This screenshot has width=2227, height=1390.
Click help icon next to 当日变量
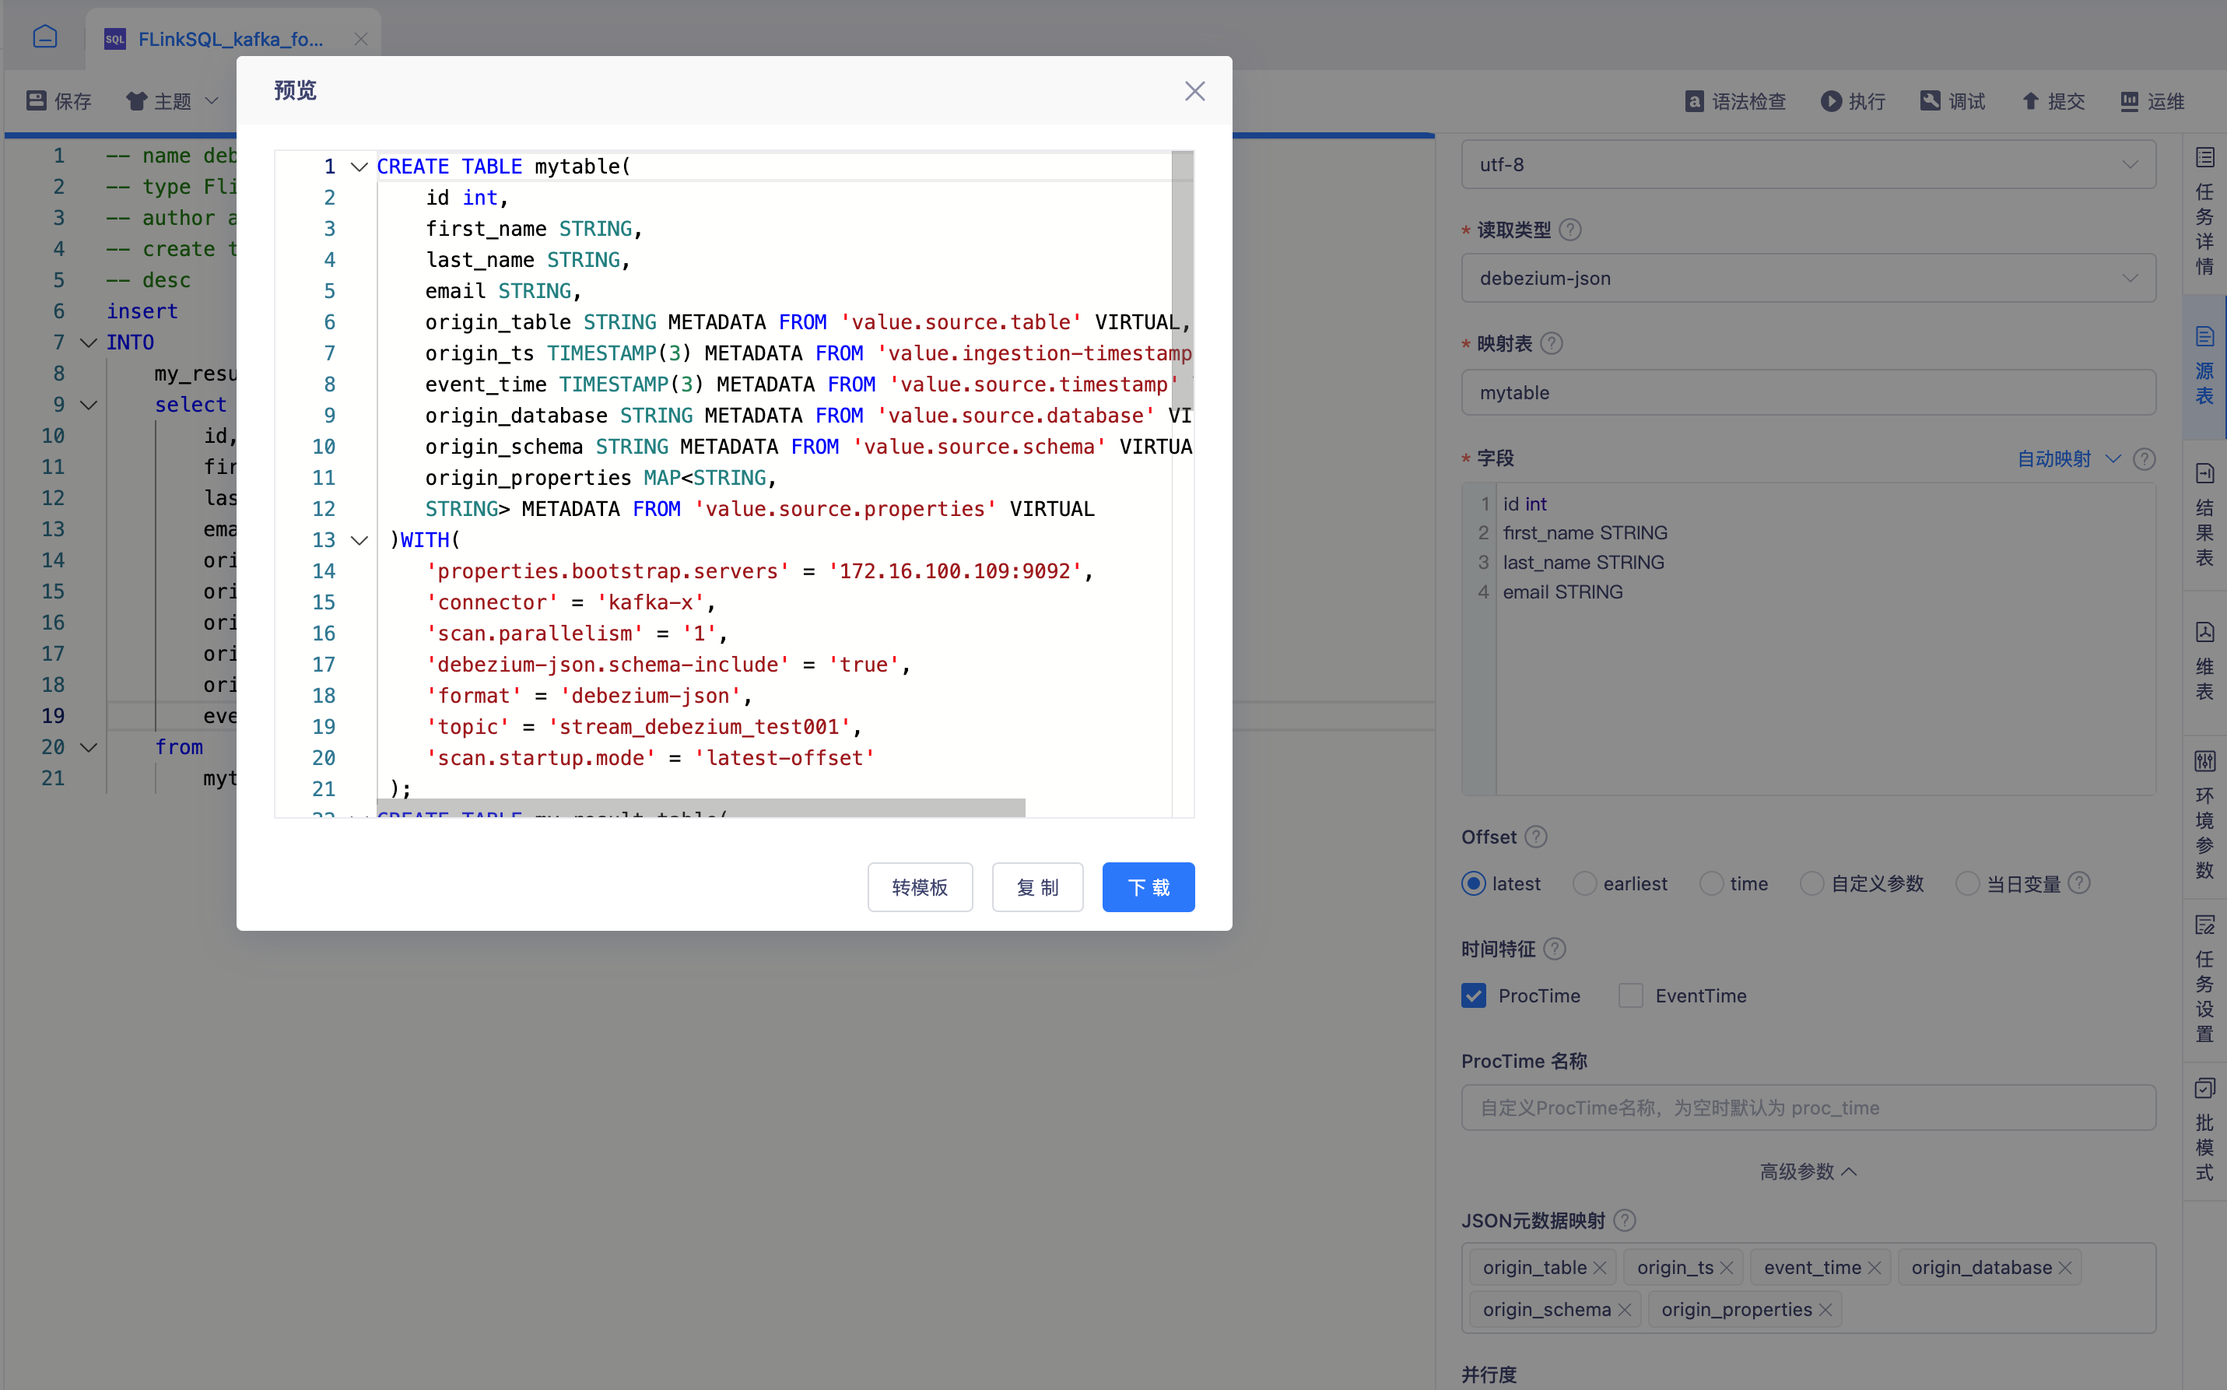[2079, 883]
